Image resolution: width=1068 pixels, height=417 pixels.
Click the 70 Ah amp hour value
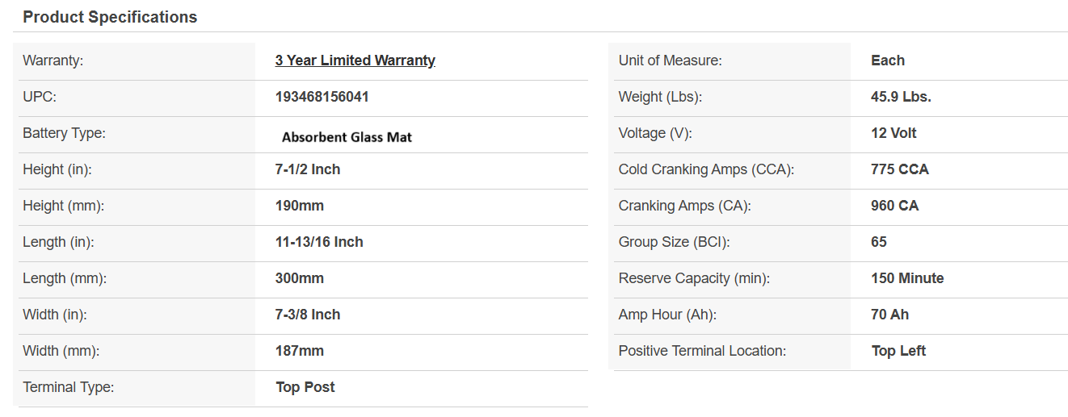[889, 315]
